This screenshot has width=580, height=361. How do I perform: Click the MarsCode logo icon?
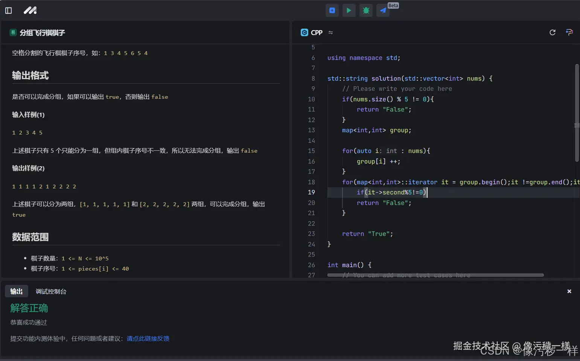pyautogui.click(x=30, y=11)
